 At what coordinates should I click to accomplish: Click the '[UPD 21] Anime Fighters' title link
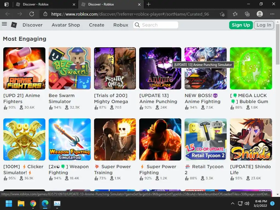[x=22, y=98]
